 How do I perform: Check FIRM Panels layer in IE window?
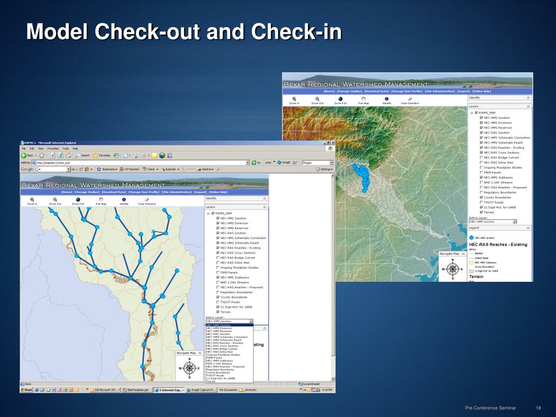(218, 273)
